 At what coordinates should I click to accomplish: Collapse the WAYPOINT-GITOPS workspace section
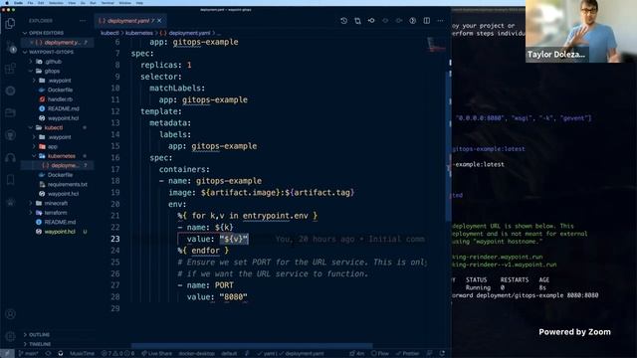tap(51, 52)
